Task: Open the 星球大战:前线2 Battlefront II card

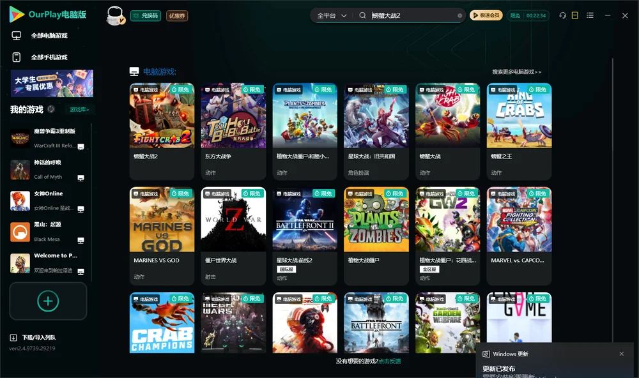Action: click(x=305, y=236)
